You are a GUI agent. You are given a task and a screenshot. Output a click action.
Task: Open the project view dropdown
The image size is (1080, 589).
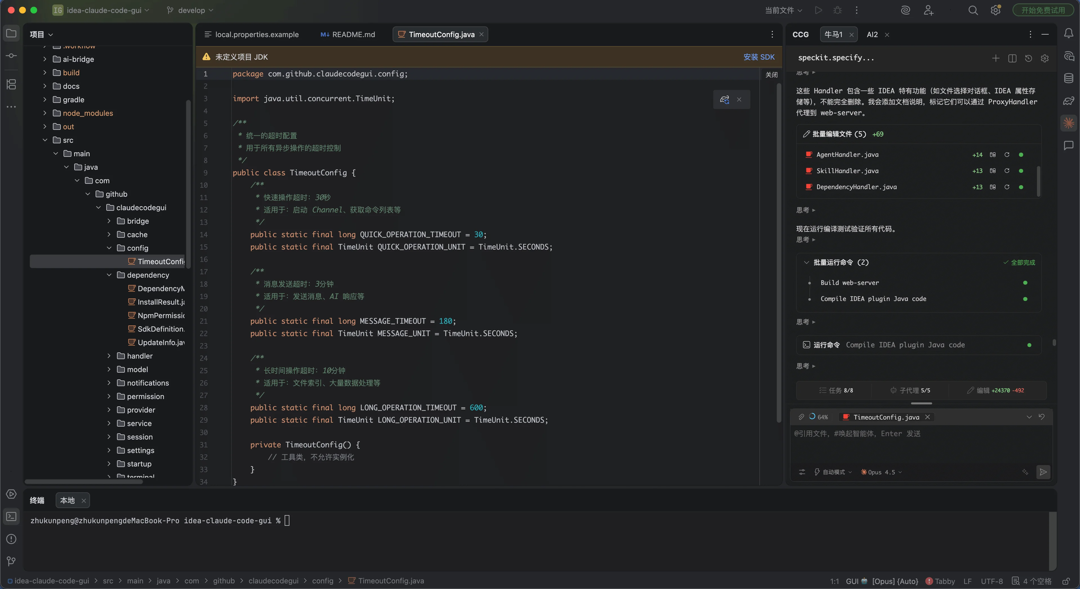click(x=41, y=34)
